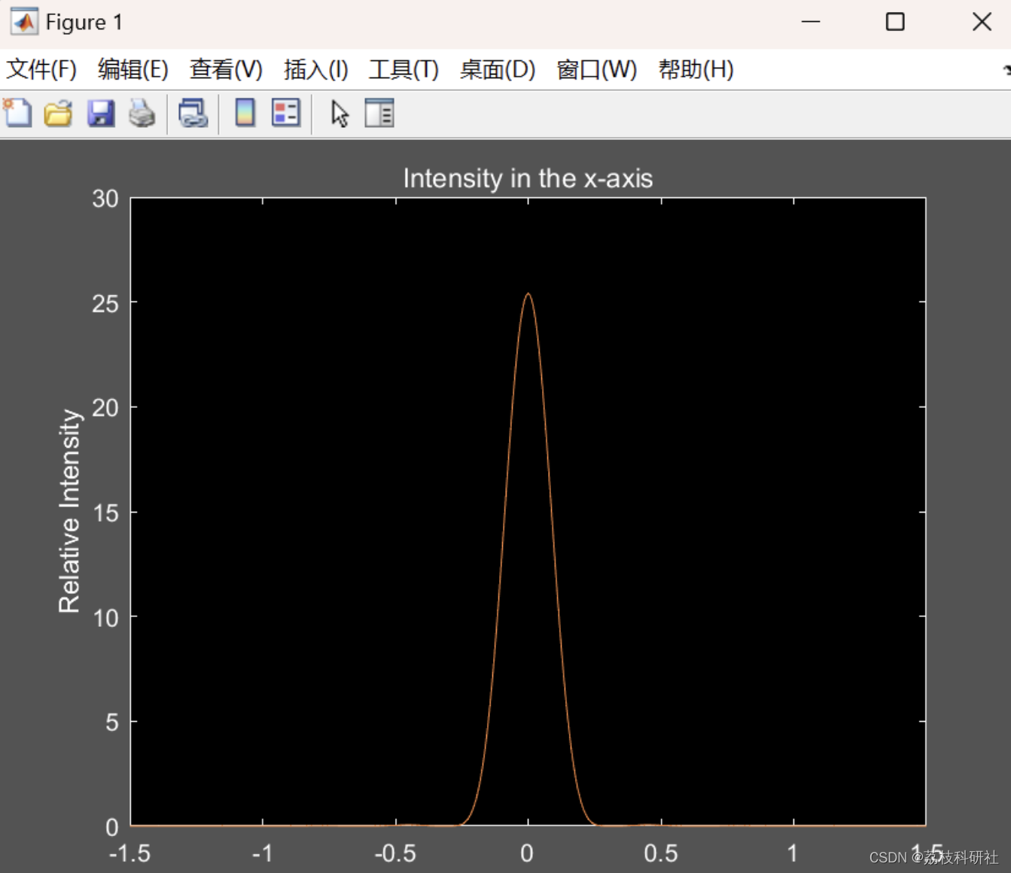Screen dimensions: 1011x873
Task: Click the New Figure toolbar icon
Action: click(x=18, y=114)
